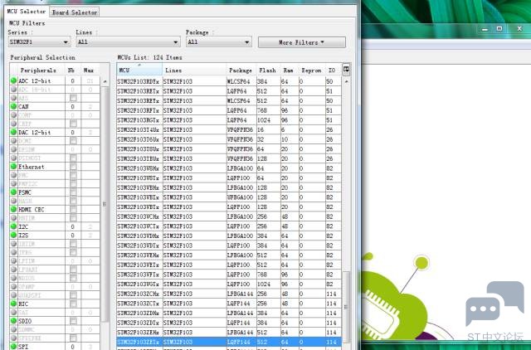
Task: Click the green dot for DAC 12-bit
Action: 13,133
